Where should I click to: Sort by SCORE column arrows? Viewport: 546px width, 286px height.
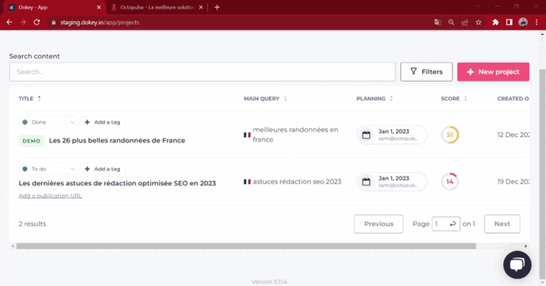(x=465, y=98)
